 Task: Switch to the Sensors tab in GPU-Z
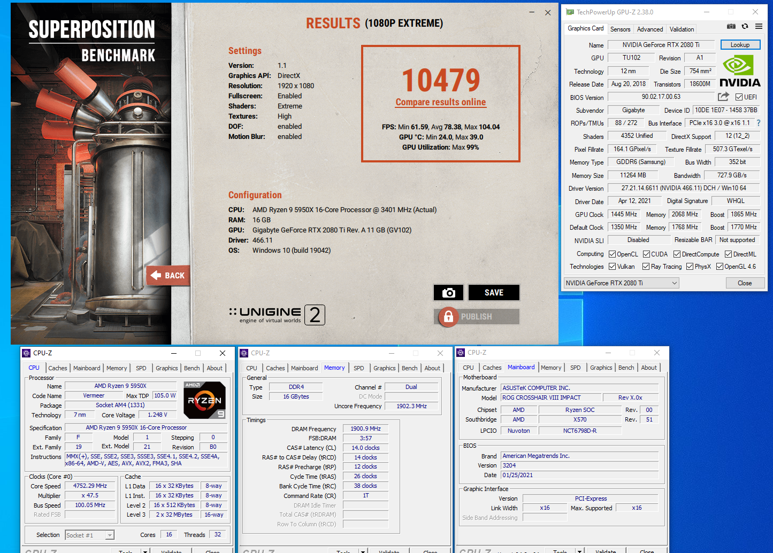click(x=620, y=29)
